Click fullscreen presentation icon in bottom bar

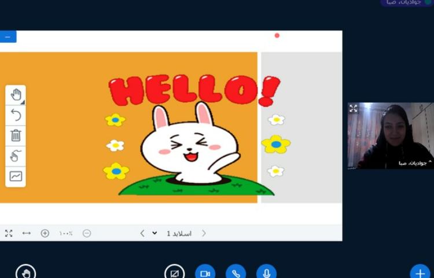point(9,233)
